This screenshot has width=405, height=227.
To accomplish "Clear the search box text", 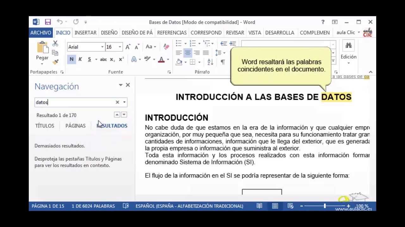I will tap(117, 102).
